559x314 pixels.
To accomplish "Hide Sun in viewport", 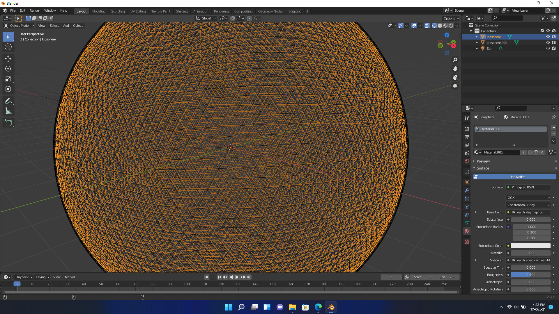I will [548, 49].
